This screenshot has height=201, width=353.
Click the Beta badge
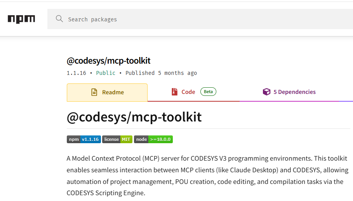pyautogui.click(x=208, y=92)
